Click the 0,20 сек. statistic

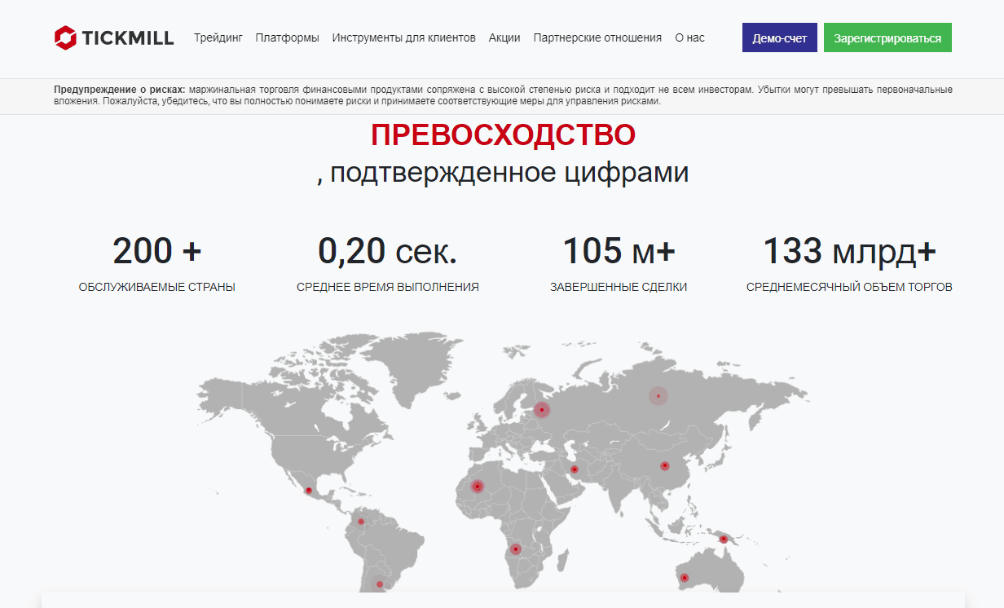(x=388, y=251)
